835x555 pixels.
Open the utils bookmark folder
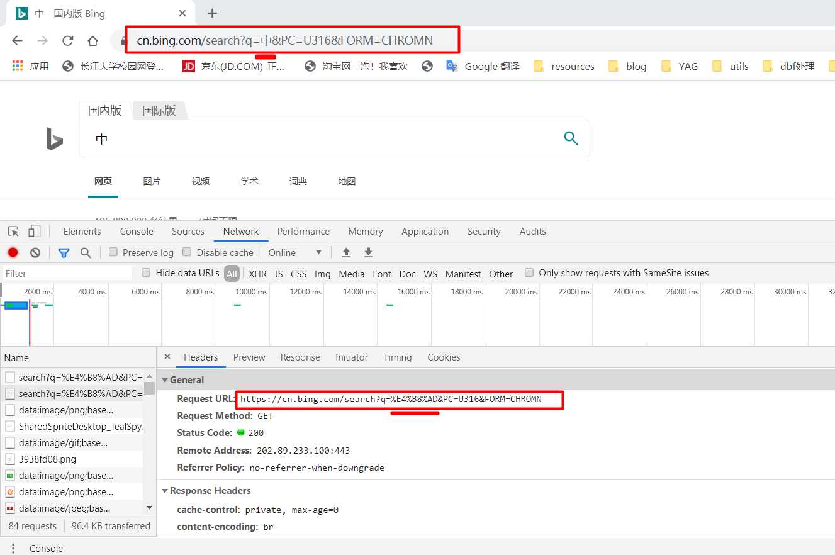(730, 66)
